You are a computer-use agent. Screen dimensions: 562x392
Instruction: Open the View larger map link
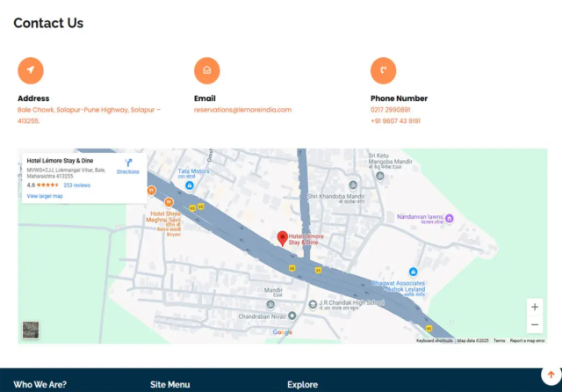[45, 196]
